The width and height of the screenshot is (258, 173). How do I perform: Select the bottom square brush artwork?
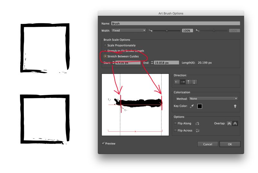45,119
